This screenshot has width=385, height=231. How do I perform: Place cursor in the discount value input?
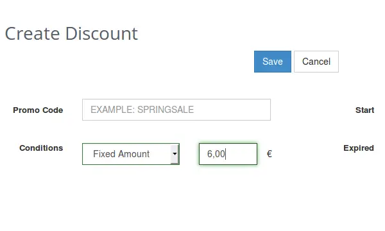click(x=228, y=154)
